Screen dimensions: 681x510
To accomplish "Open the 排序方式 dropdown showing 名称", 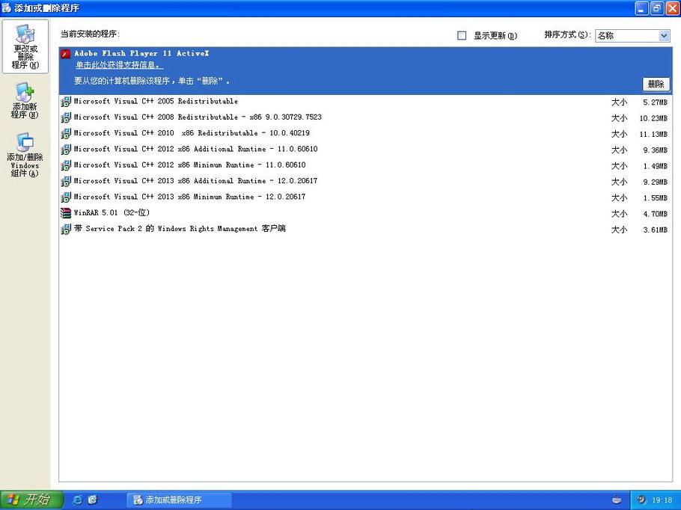I will (x=632, y=36).
